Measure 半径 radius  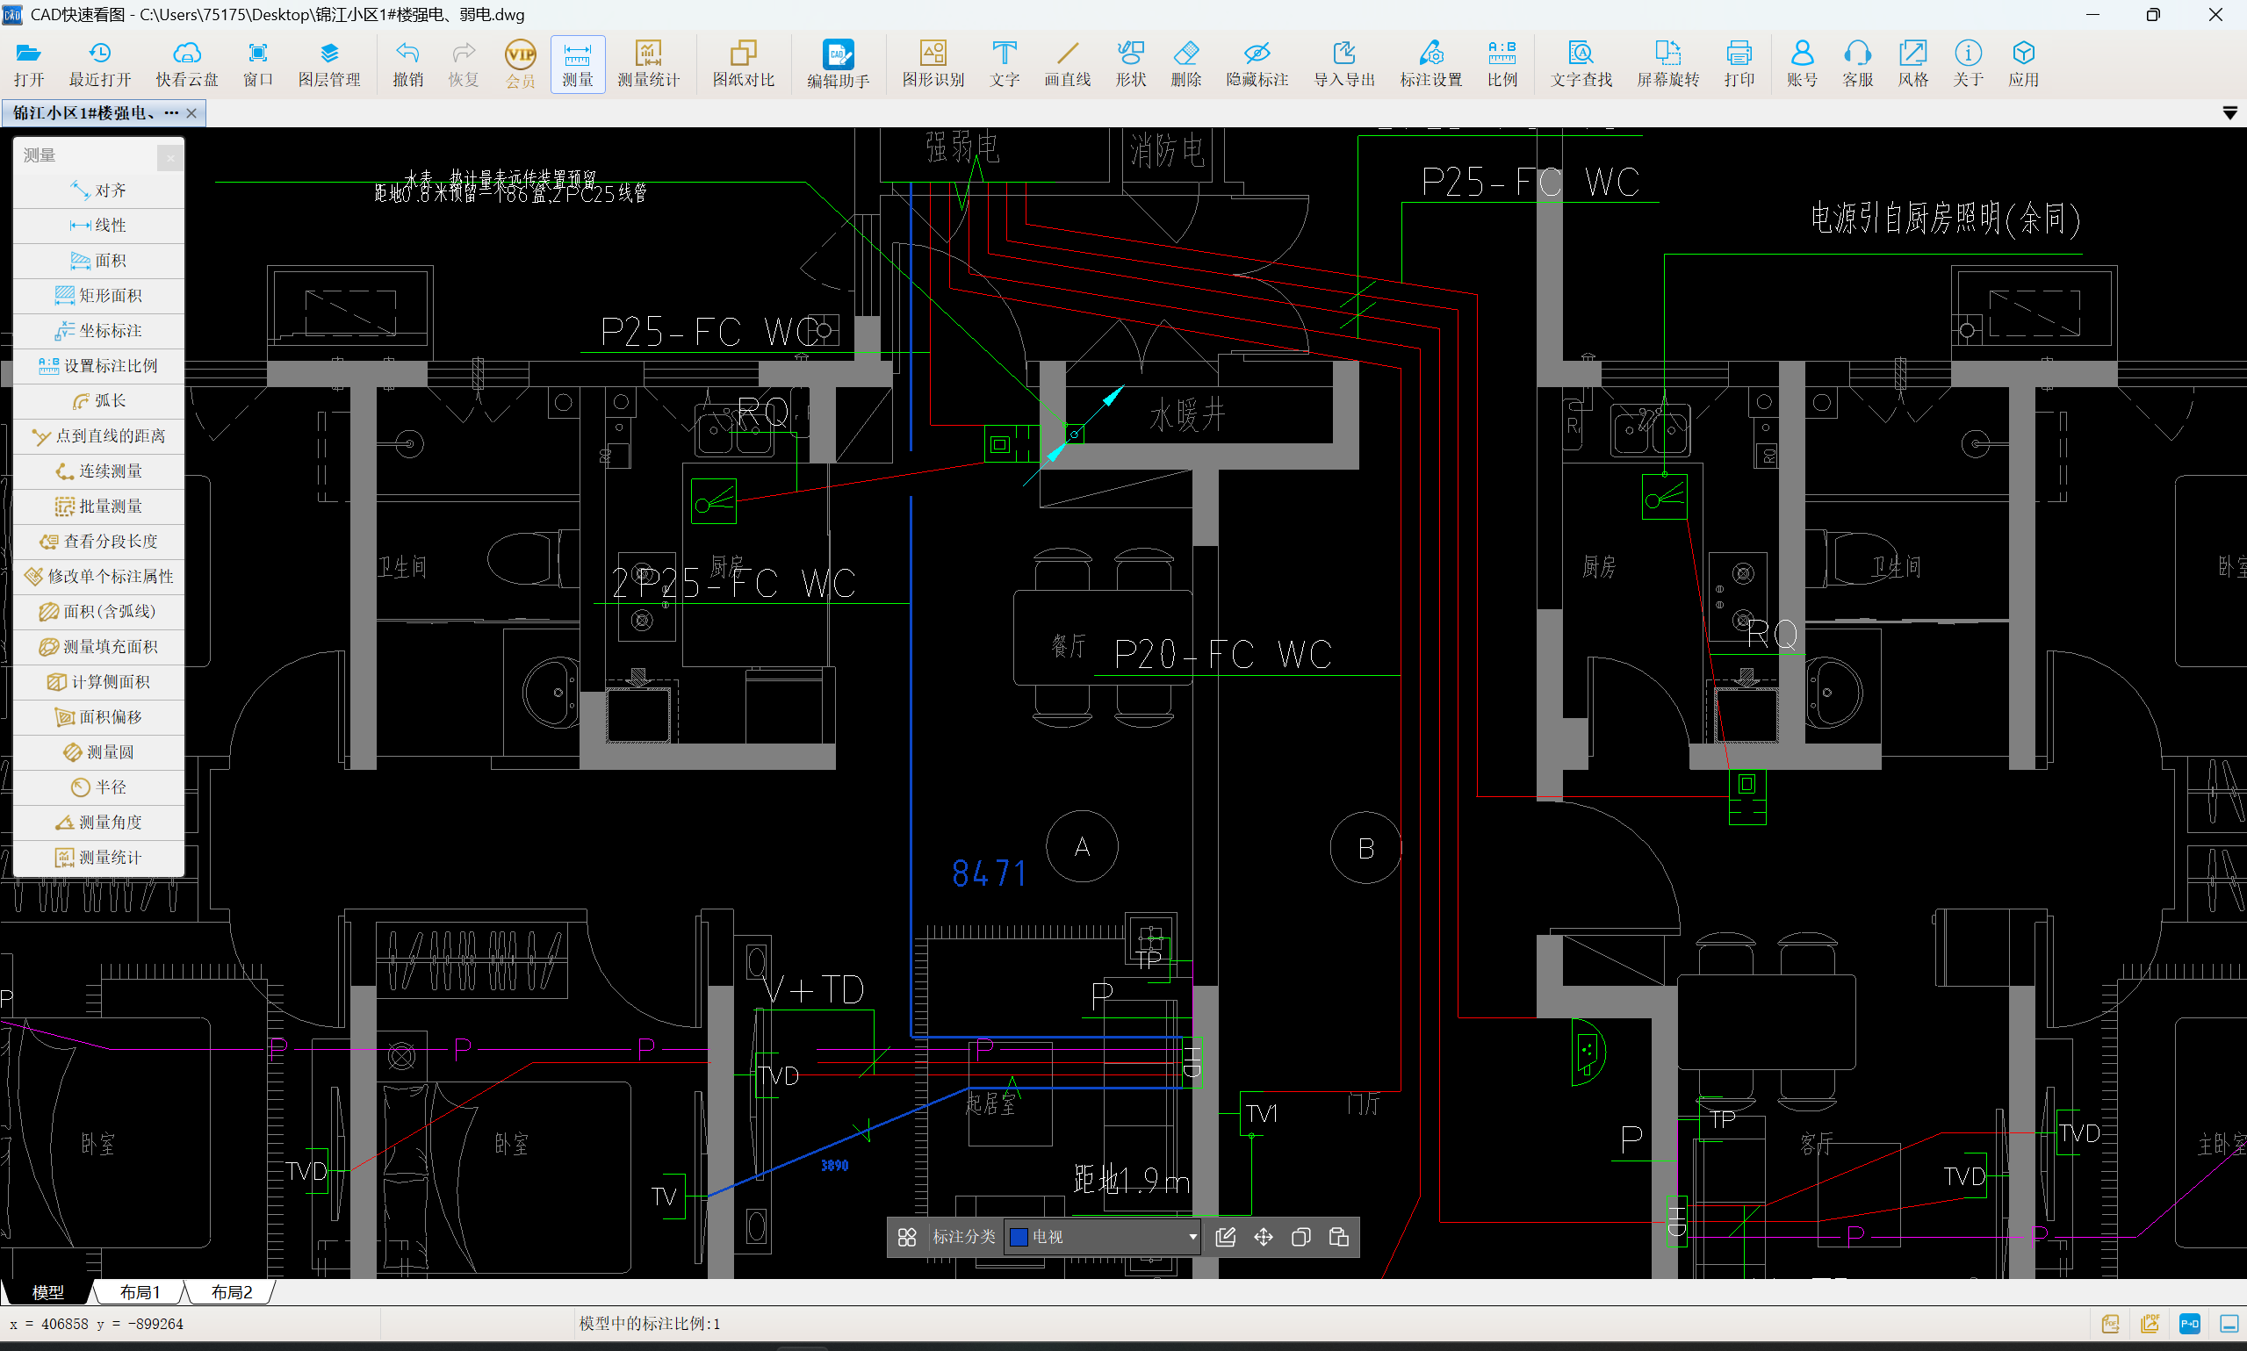point(98,787)
